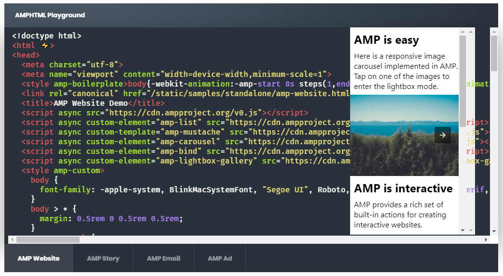Click the '<style amp-custom>' line
503x276 pixels.
63,171
